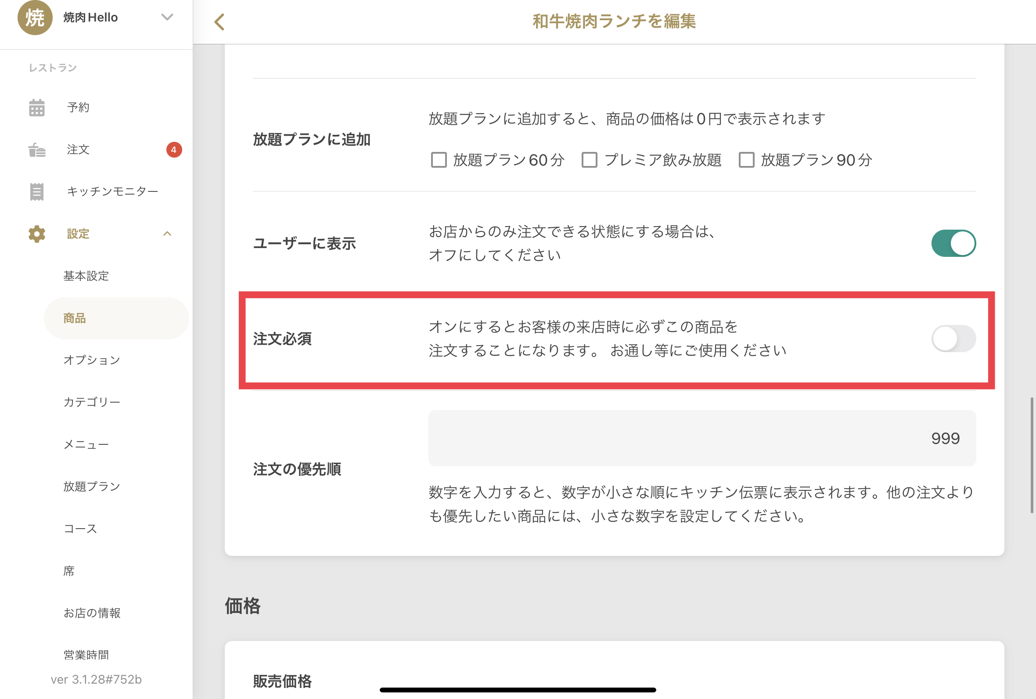
Task: Open 基本設定 submenu item
Action: pyautogui.click(x=86, y=276)
